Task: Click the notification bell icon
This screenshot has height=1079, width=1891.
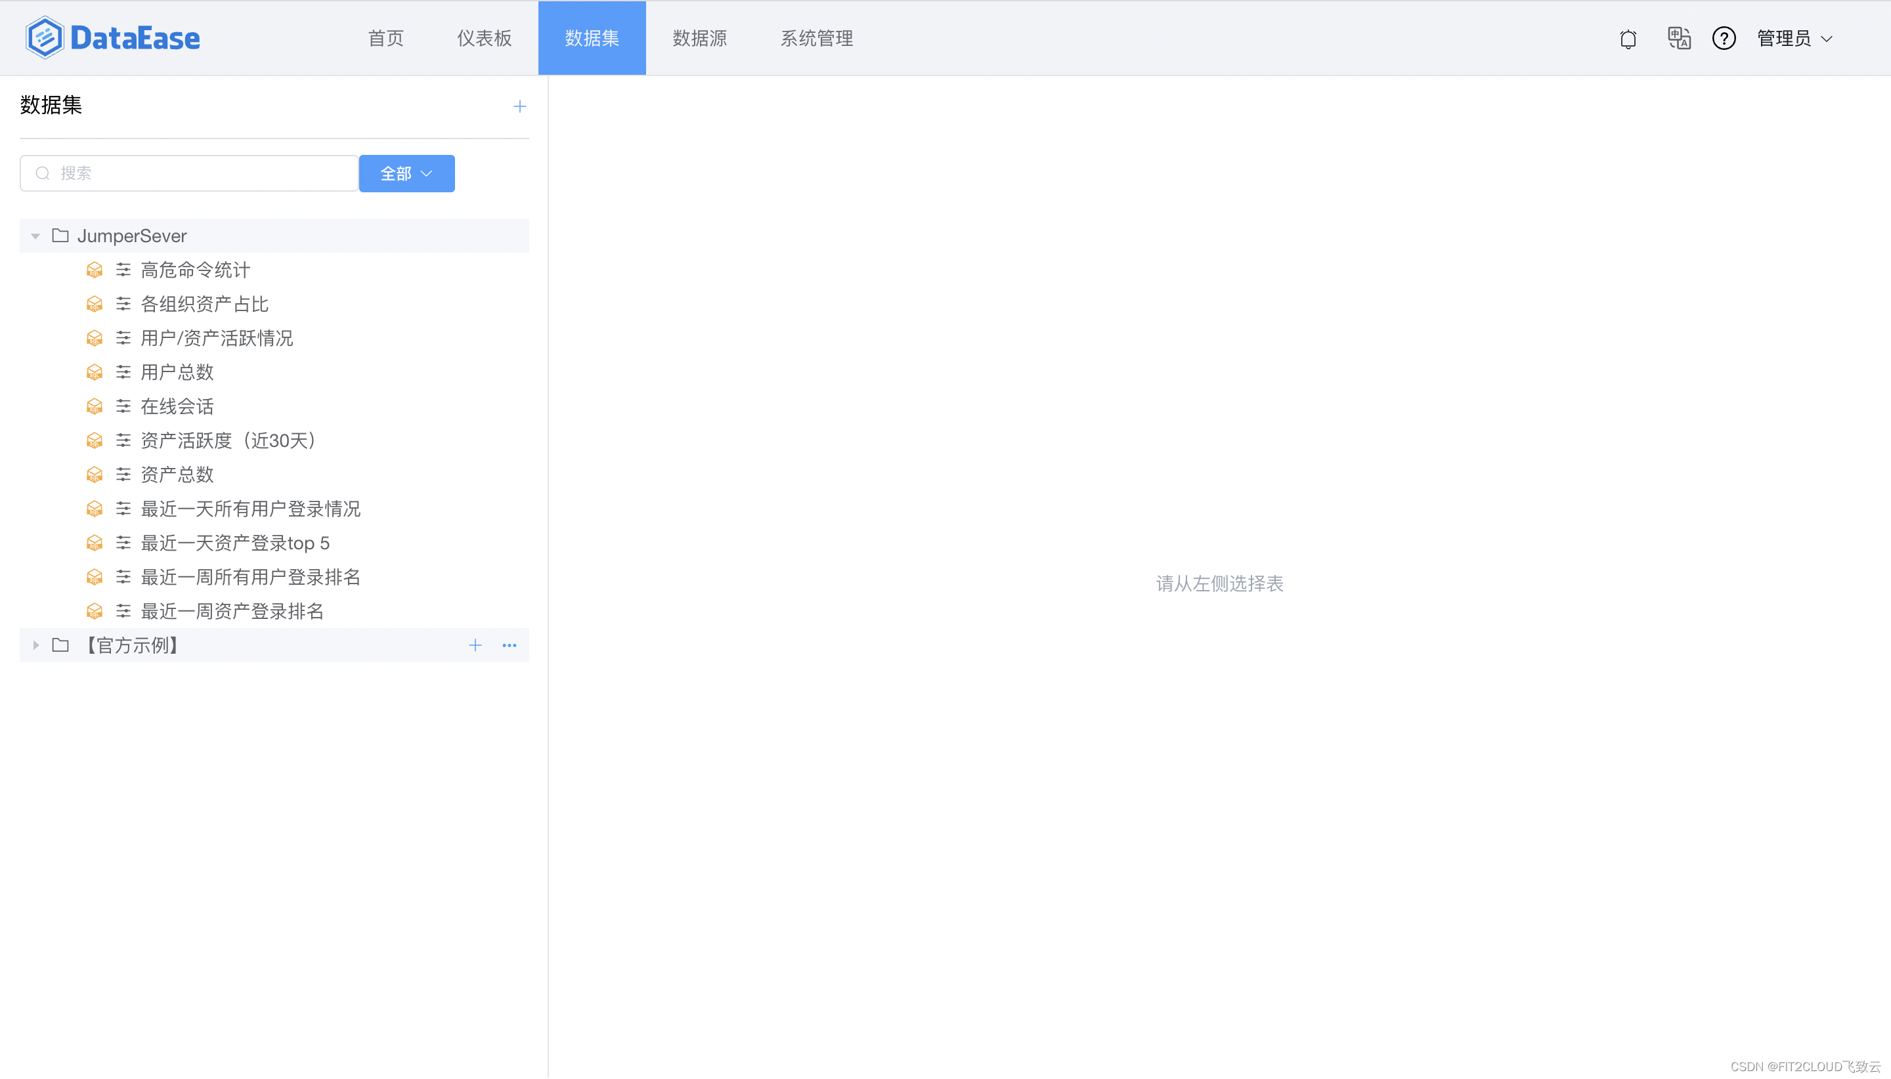Action: (1627, 39)
